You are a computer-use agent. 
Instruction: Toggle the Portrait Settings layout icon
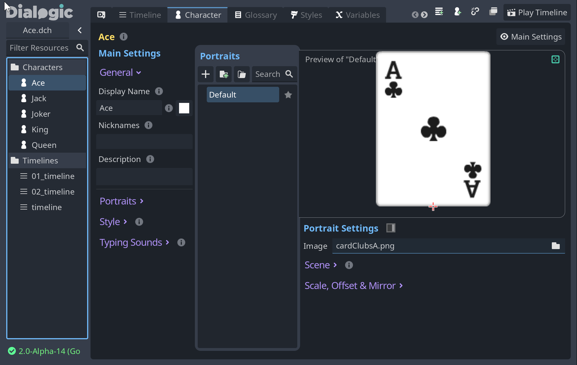[x=391, y=228]
